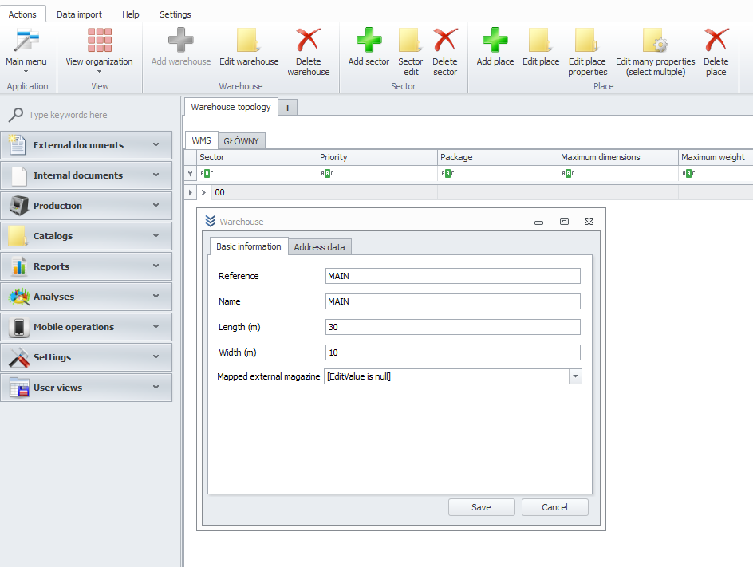Screen dimensions: 753x567
Task: Click the Priority column filter icon
Action: pos(327,173)
